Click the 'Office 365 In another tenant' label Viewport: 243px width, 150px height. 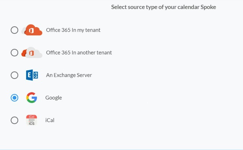79,53
